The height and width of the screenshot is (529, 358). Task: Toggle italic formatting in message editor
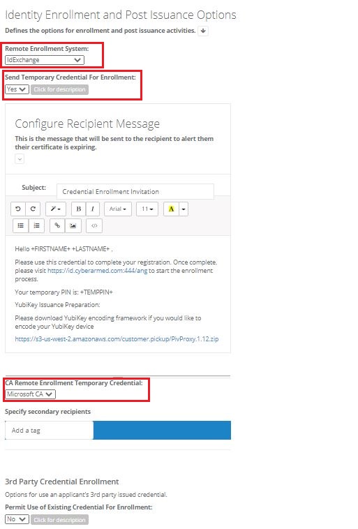[x=92, y=209]
